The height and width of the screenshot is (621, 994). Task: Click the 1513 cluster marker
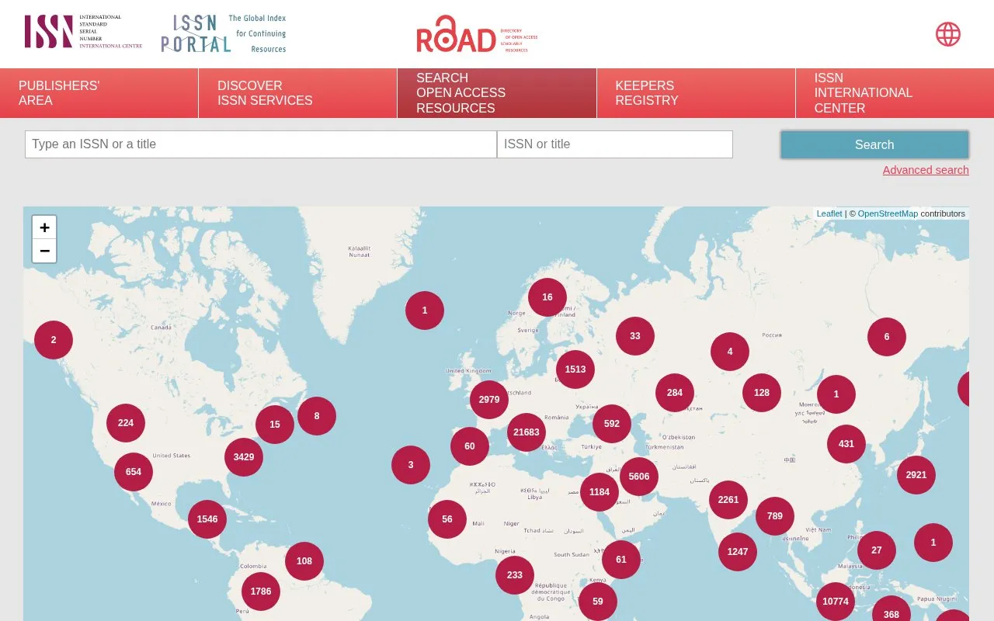click(x=575, y=369)
